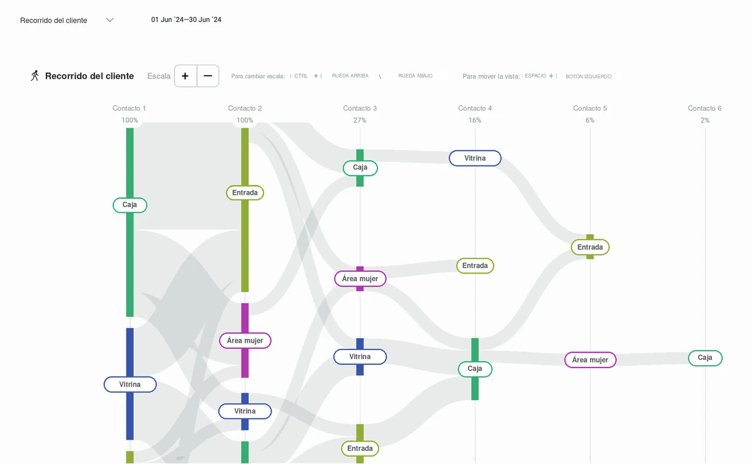The height and width of the screenshot is (464, 751).
Task: Select the Caja node in Contacto 3
Action: 360,168
